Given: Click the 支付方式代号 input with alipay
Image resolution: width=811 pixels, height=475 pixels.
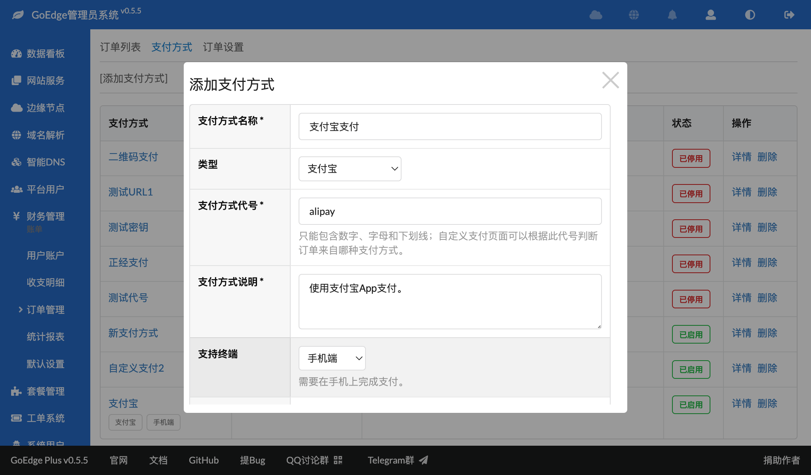Looking at the screenshot, I should click(x=450, y=211).
